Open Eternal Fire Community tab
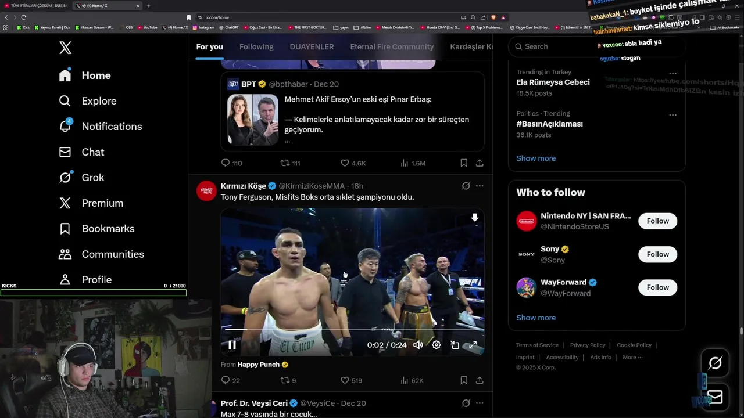Viewport: 744px width, 418px height. pyautogui.click(x=392, y=46)
